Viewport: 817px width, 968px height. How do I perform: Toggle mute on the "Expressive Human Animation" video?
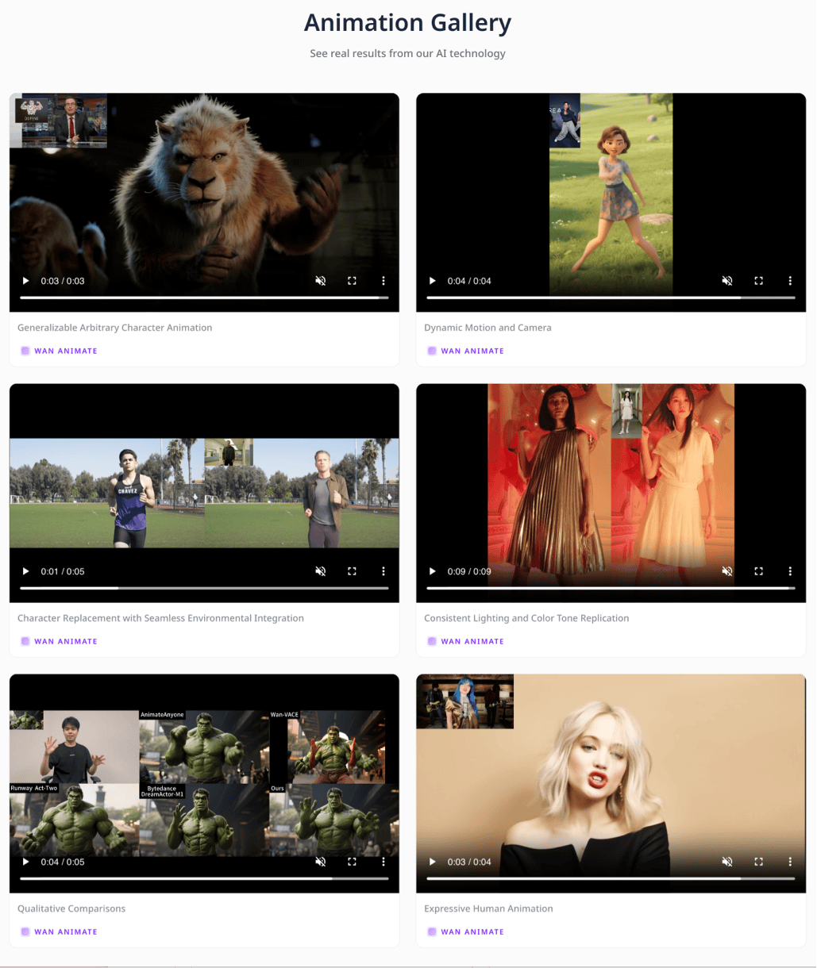click(727, 862)
